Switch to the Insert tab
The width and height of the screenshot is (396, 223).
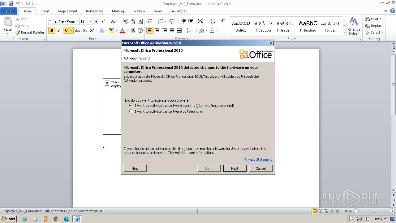45,11
